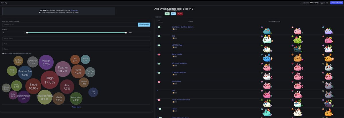Open the orange third axie of Howler team
344x118 pixels.
click(x=329, y=112)
